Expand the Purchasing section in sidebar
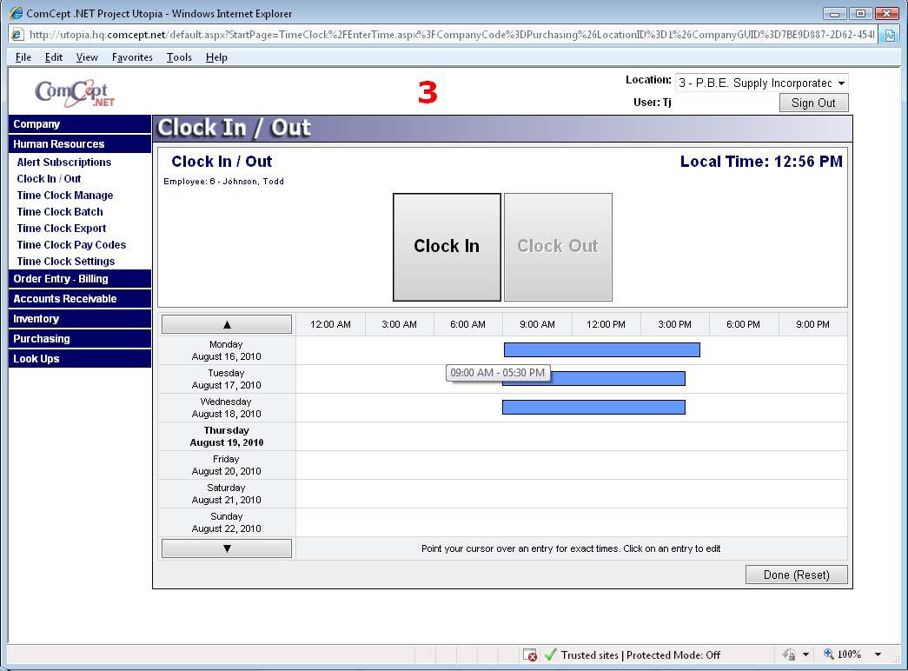This screenshot has height=671, width=908. [42, 339]
